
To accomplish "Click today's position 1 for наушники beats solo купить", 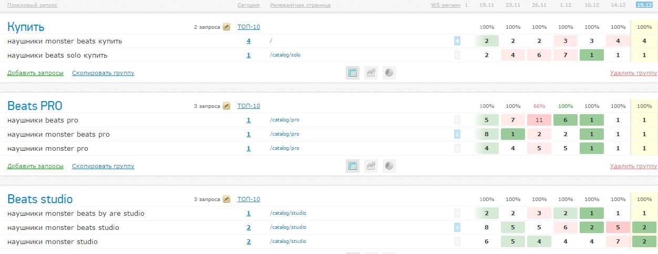I will (249, 55).
